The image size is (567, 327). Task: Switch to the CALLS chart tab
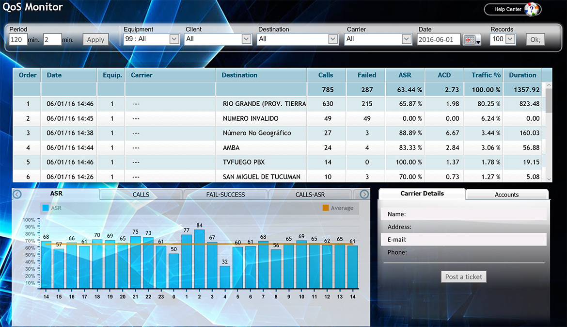click(x=141, y=195)
